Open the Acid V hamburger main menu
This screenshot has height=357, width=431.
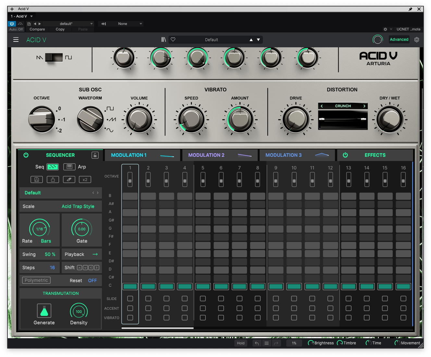16,40
